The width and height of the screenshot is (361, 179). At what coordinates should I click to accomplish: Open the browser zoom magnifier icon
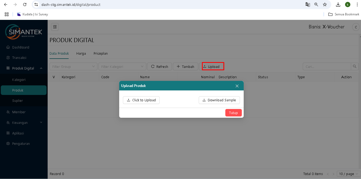point(316,5)
